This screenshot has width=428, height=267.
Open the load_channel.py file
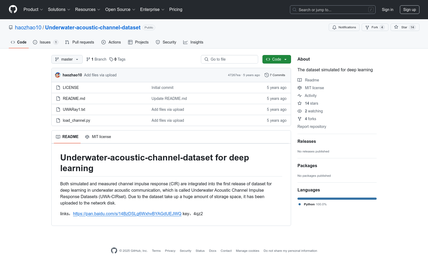click(x=77, y=120)
